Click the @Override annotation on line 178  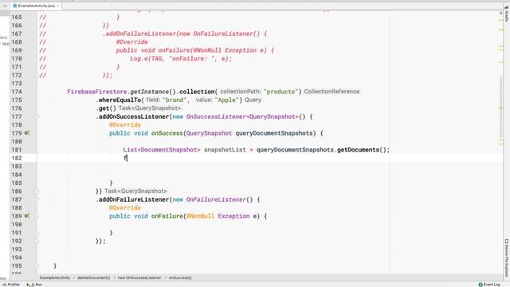click(125, 125)
